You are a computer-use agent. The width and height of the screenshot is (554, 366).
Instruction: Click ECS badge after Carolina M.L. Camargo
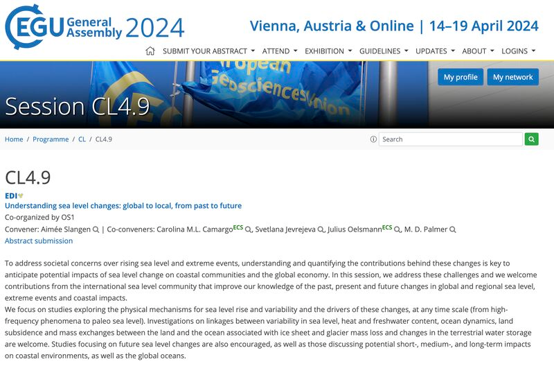point(238,227)
